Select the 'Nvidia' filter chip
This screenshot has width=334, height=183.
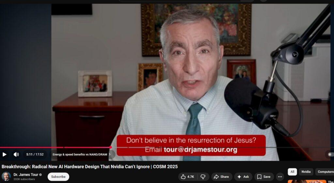pos(306,172)
